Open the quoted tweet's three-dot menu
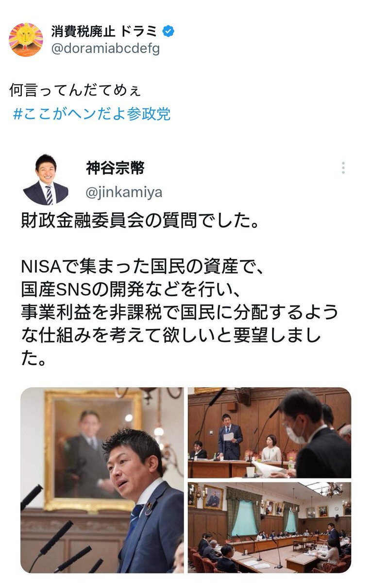 point(343,168)
